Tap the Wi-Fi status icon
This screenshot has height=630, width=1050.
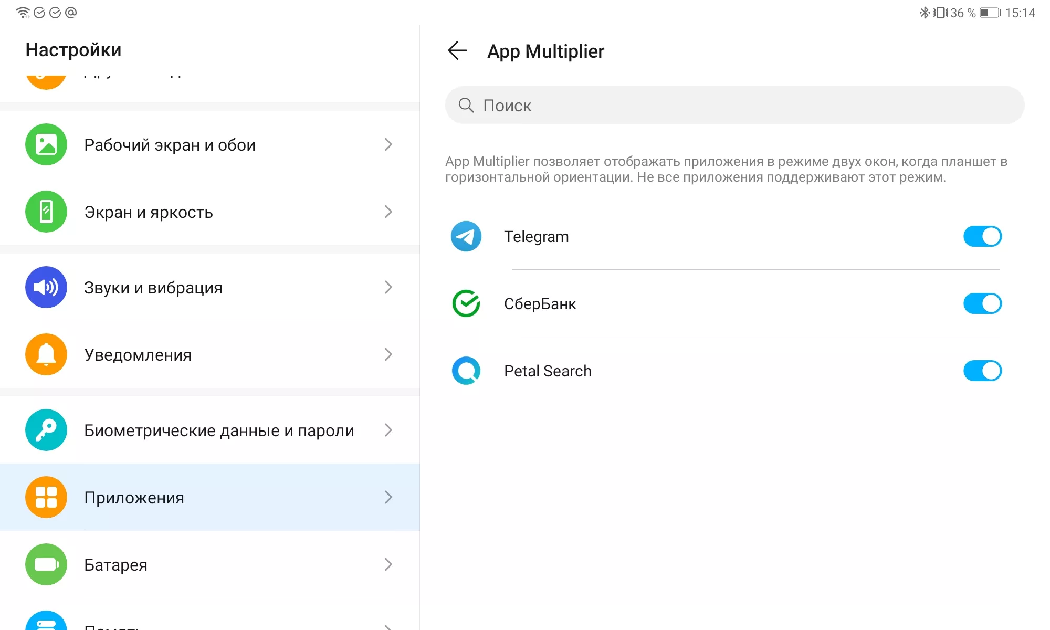tap(23, 13)
